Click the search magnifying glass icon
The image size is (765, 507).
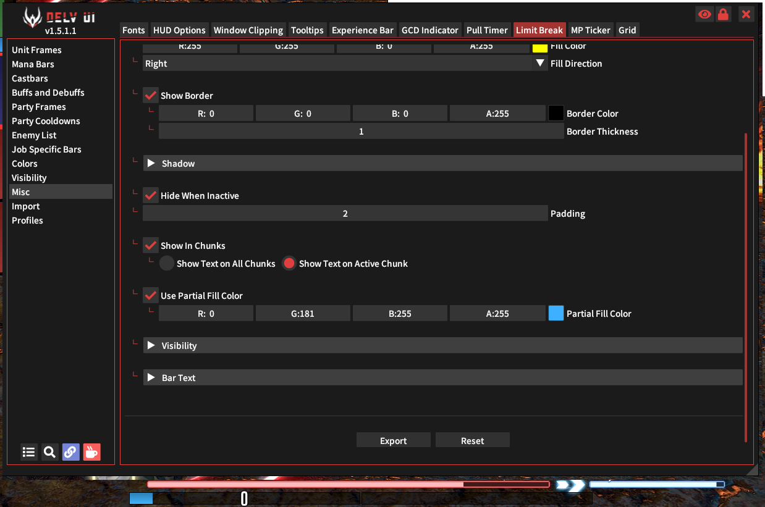49,452
